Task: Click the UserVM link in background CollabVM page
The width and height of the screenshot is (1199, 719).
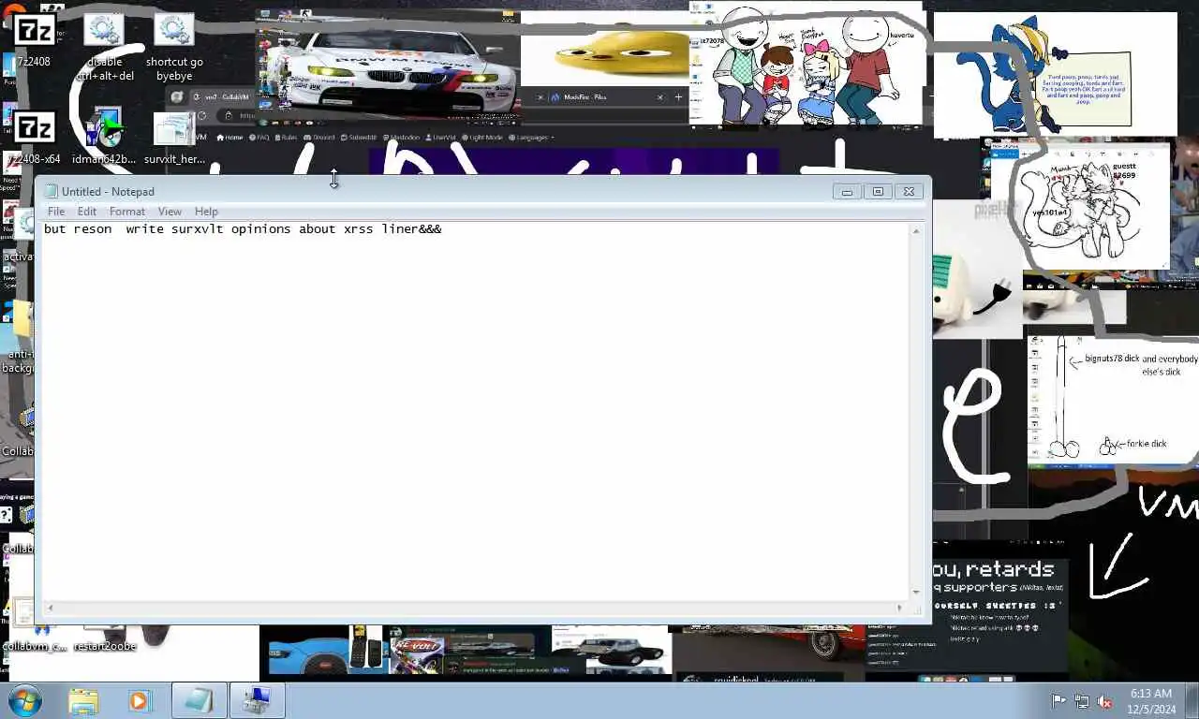Action: coord(440,138)
